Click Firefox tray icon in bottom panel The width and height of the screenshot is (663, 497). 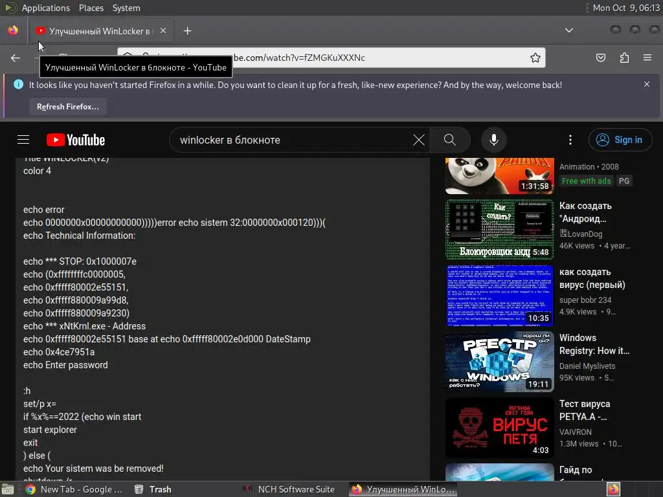click(613, 489)
